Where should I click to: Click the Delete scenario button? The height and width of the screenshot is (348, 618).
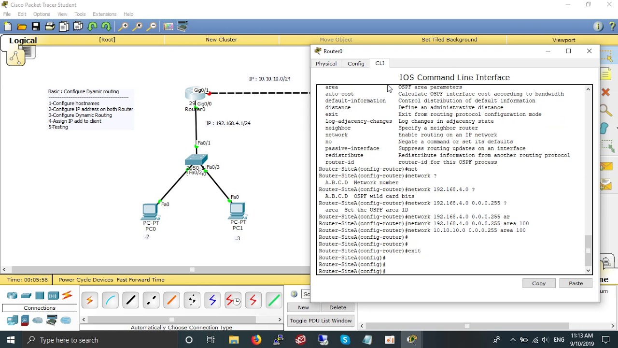click(338, 307)
